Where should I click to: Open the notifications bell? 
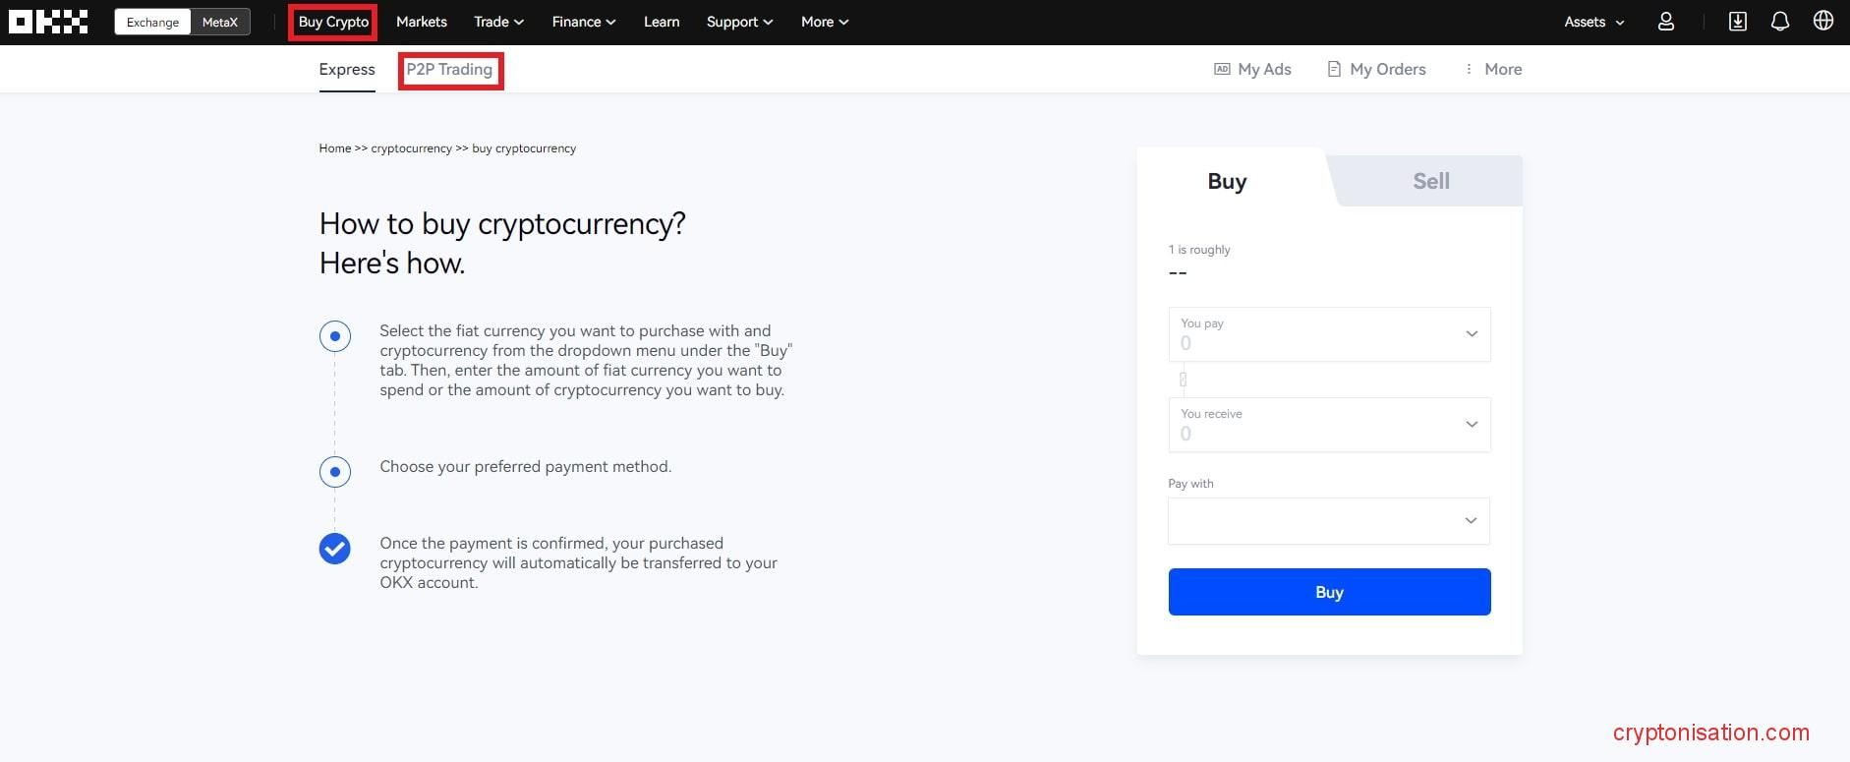1779,22
